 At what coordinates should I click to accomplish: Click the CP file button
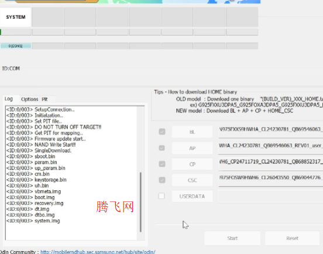coord(192,164)
